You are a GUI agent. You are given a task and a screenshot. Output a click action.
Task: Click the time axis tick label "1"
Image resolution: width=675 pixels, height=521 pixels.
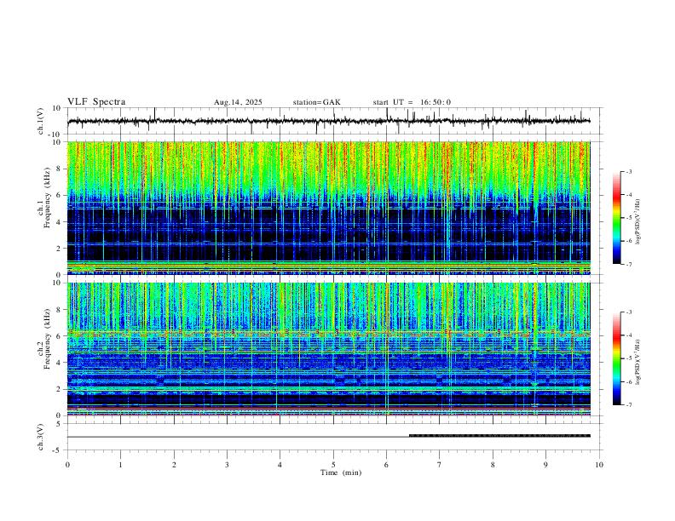pyautogui.click(x=120, y=465)
